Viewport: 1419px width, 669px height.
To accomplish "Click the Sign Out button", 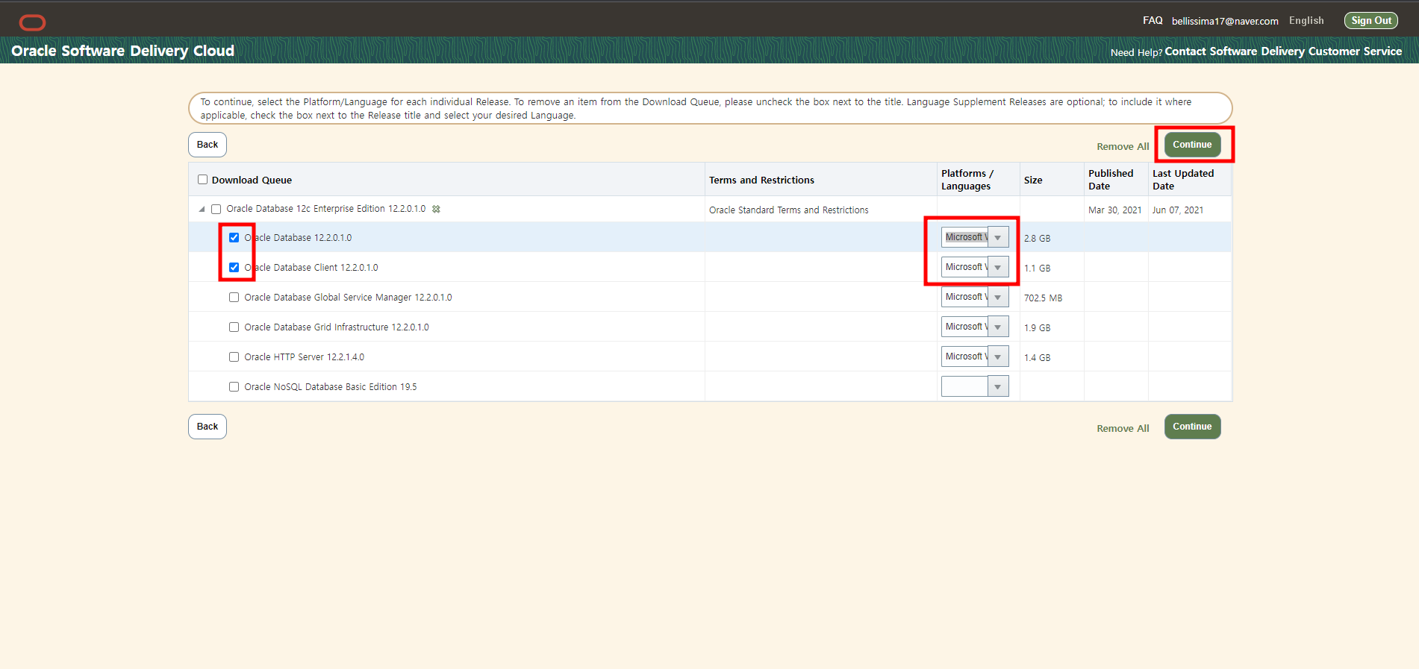I will (x=1371, y=21).
